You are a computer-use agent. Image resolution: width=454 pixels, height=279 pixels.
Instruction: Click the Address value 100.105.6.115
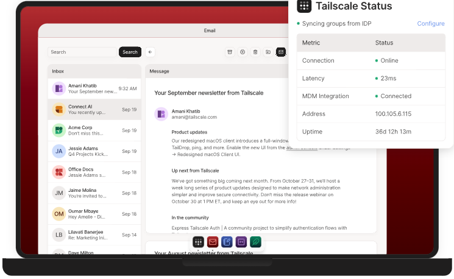click(x=393, y=114)
